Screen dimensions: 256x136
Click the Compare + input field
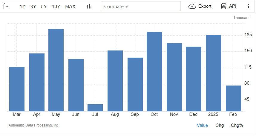(141, 6)
